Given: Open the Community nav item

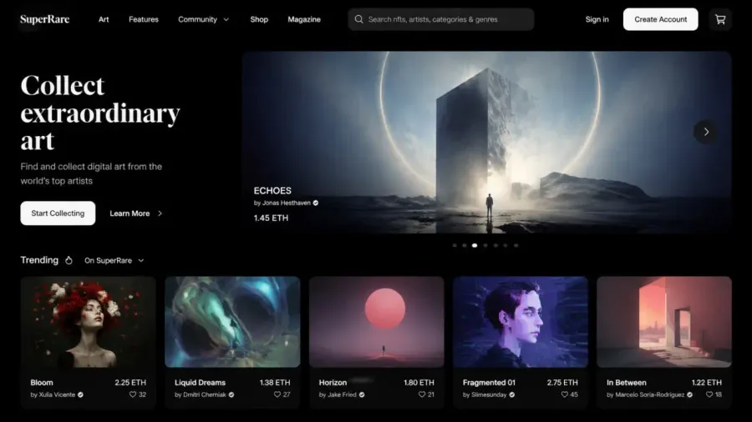Looking at the screenshot, I should [197, 20].
